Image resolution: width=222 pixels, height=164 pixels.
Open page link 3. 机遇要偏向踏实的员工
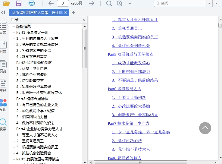pos(135,37)
